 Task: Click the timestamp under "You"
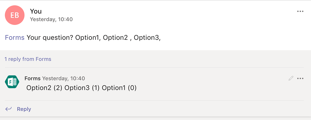[x=51, y=19]
